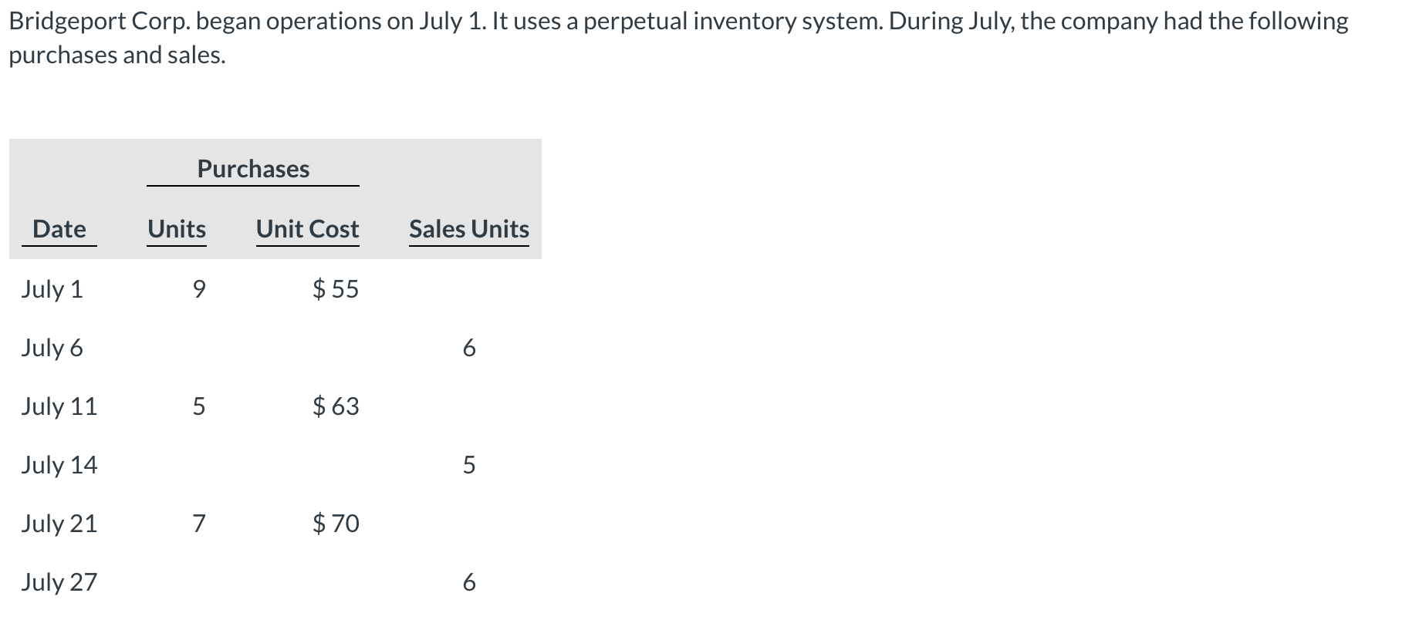The height and width of the screenshot is (620, 1409).
Task: Select the sales units value for July 27
Action: [469, 582]
